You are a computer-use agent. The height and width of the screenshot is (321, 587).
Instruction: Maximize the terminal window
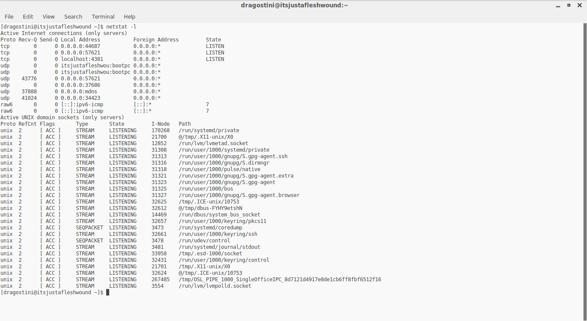coord(568,5)
